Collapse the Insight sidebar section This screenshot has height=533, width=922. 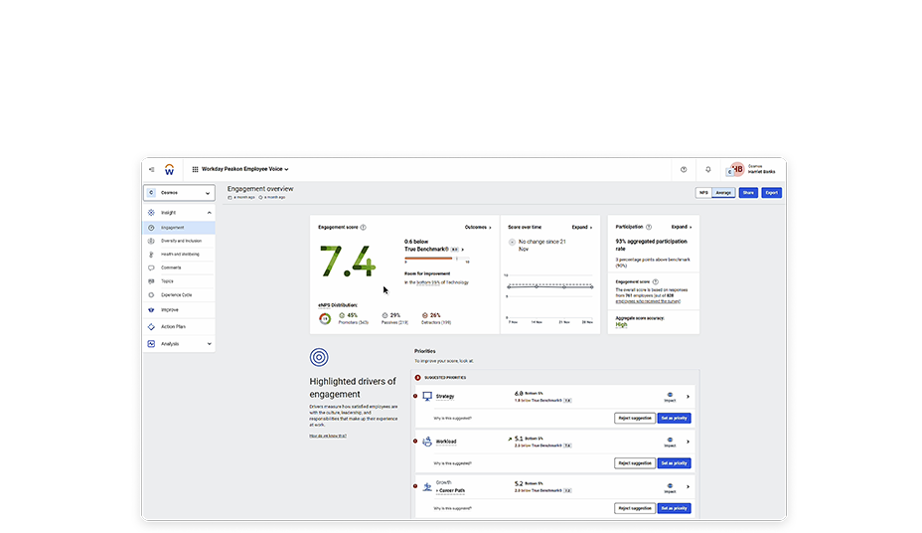pyautogui.click(x=209, y=213)
